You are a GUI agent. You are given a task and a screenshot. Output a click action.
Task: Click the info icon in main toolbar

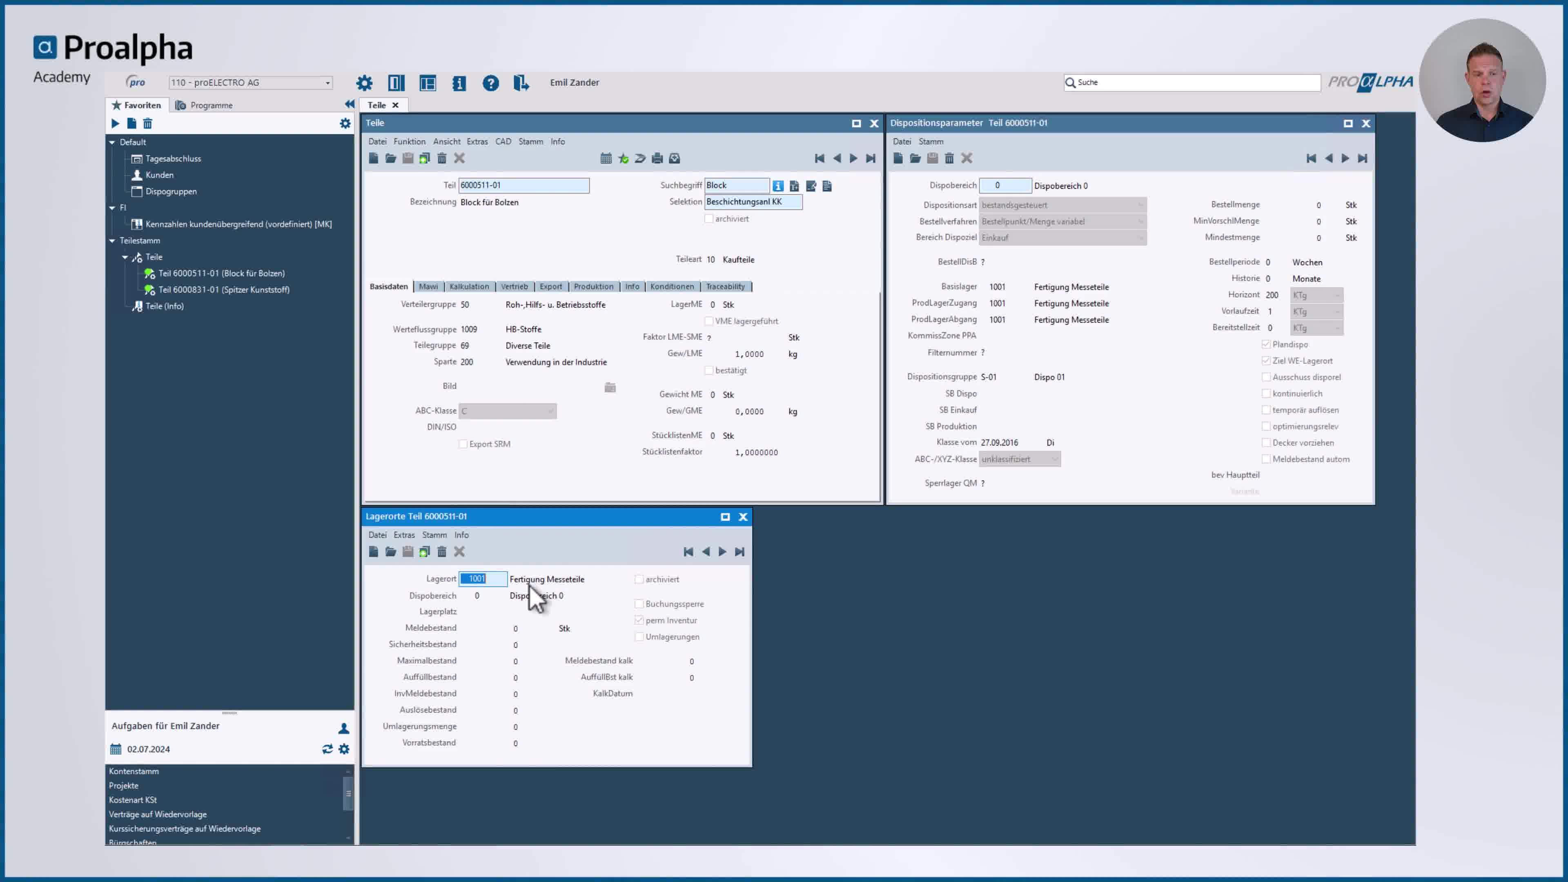pyautogui.click(x=459, y=83)
